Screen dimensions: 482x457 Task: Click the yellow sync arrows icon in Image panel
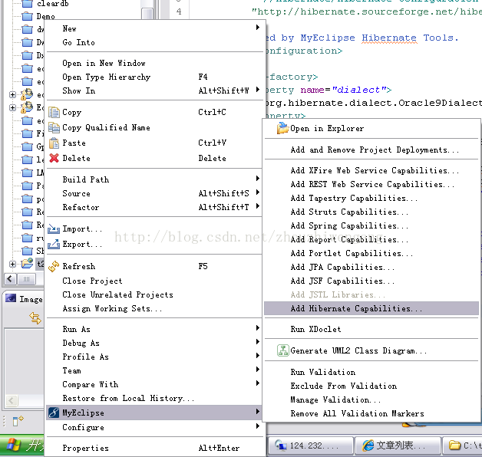pyautogui.click(x=35, y=318)
